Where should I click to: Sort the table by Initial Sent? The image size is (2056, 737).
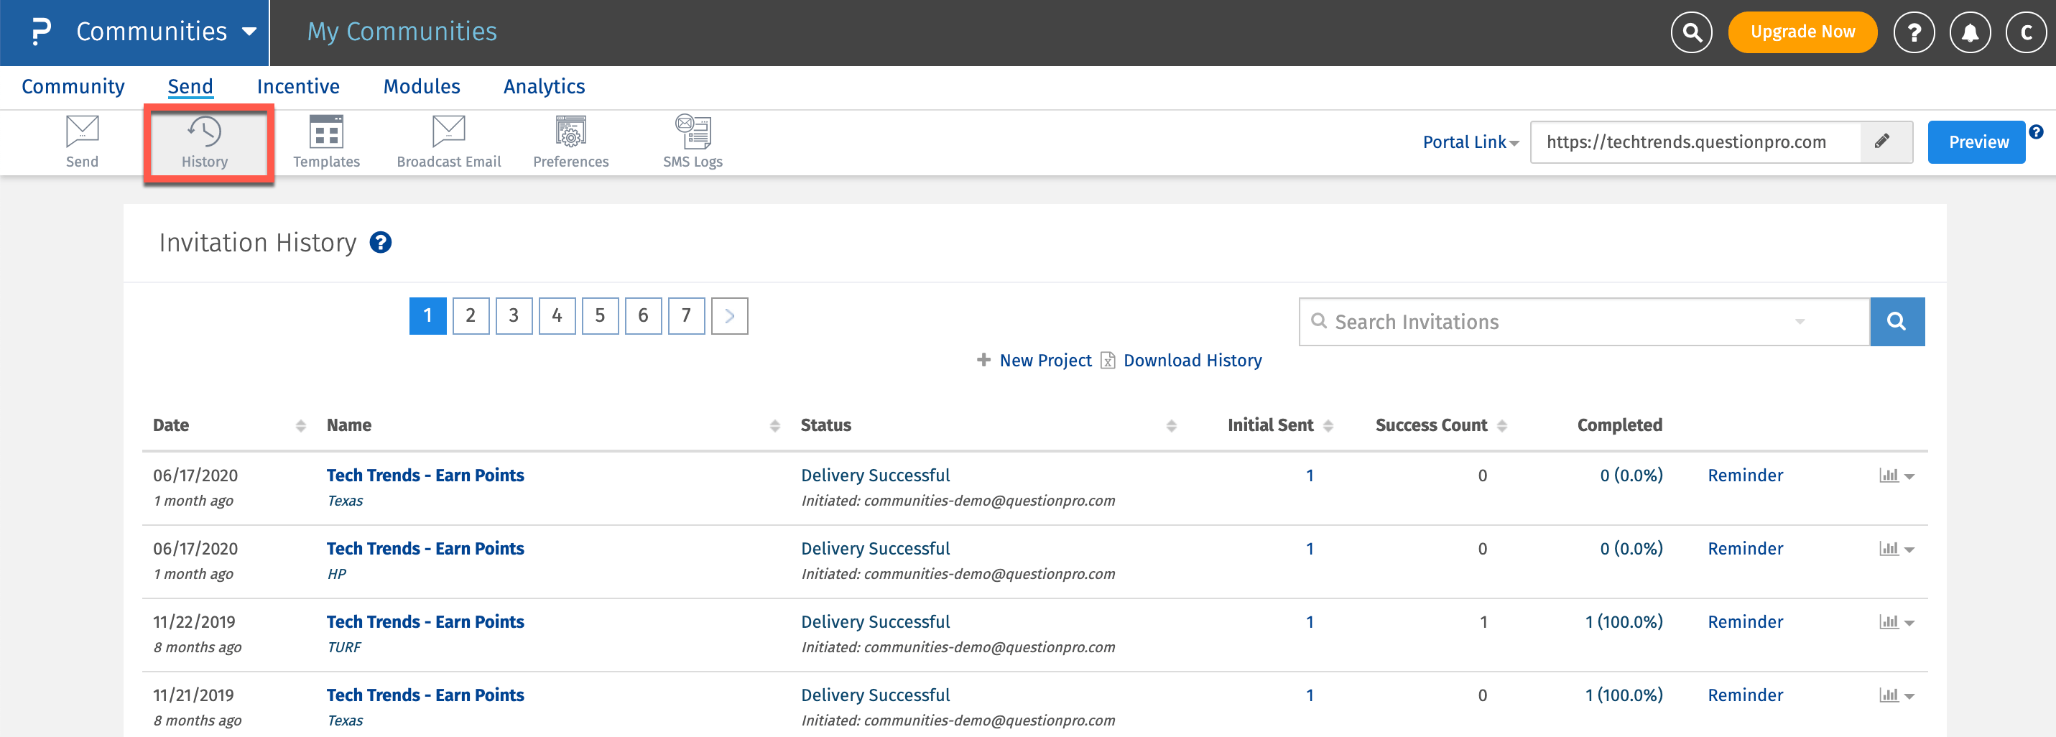pyautogui.click(x=1328, y=425)
